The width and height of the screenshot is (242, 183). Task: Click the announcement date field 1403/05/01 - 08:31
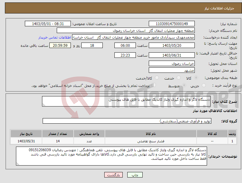pyautogui.click(x=48, y=24)
